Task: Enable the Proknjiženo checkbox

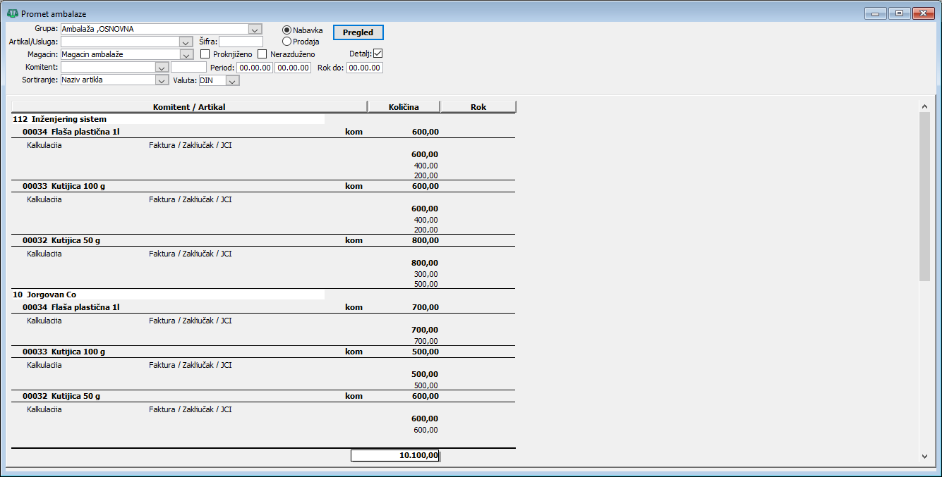Action: [x=205, y=54]
